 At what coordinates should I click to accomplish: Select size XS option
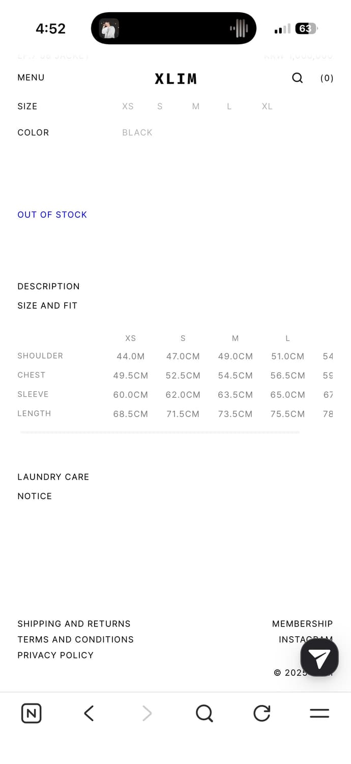[x=128, y=106]
